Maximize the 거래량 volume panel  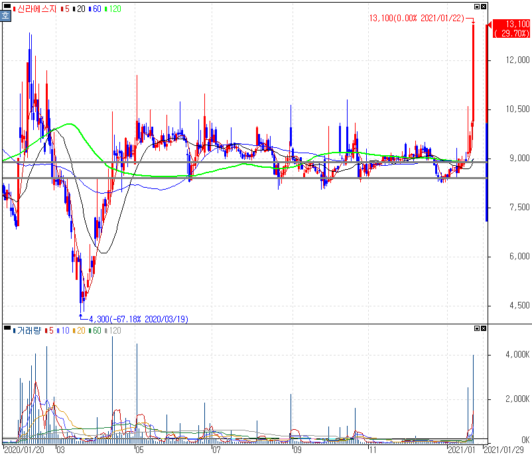click(477, 328)
